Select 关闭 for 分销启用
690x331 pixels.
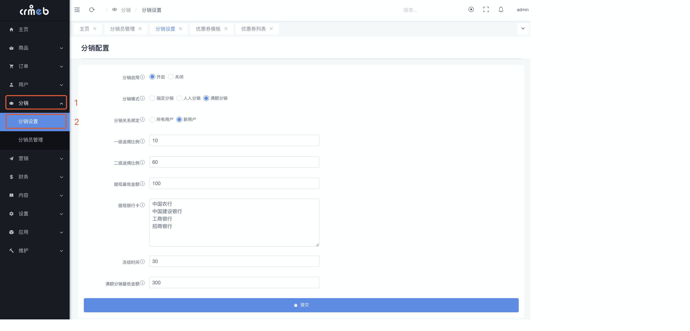pos(171,77)
